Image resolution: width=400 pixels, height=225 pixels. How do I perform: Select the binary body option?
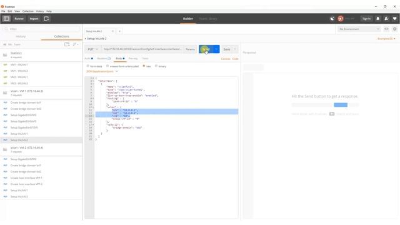pyautogui.click(x=161, y=66)
